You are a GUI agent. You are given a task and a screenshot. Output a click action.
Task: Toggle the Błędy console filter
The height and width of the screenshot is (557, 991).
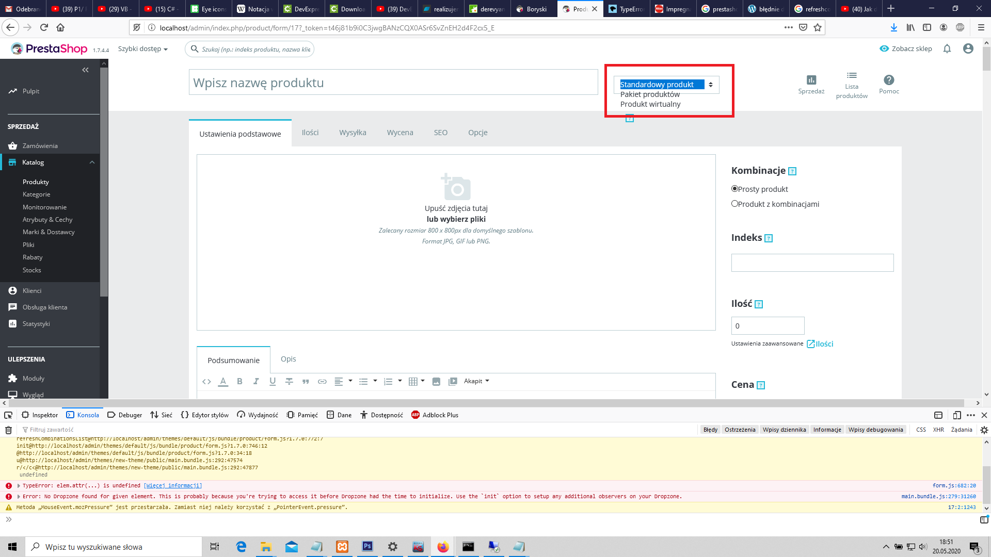pyautogui.click(x=710, y=430)
